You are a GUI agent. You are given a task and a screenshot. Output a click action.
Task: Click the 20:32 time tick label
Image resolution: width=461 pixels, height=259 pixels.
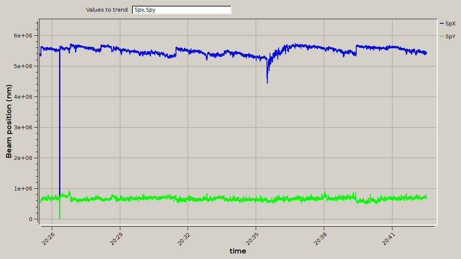pos(184,237)
